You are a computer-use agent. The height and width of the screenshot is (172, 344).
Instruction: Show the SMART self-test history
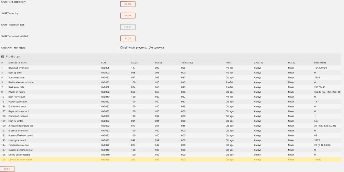128,4
